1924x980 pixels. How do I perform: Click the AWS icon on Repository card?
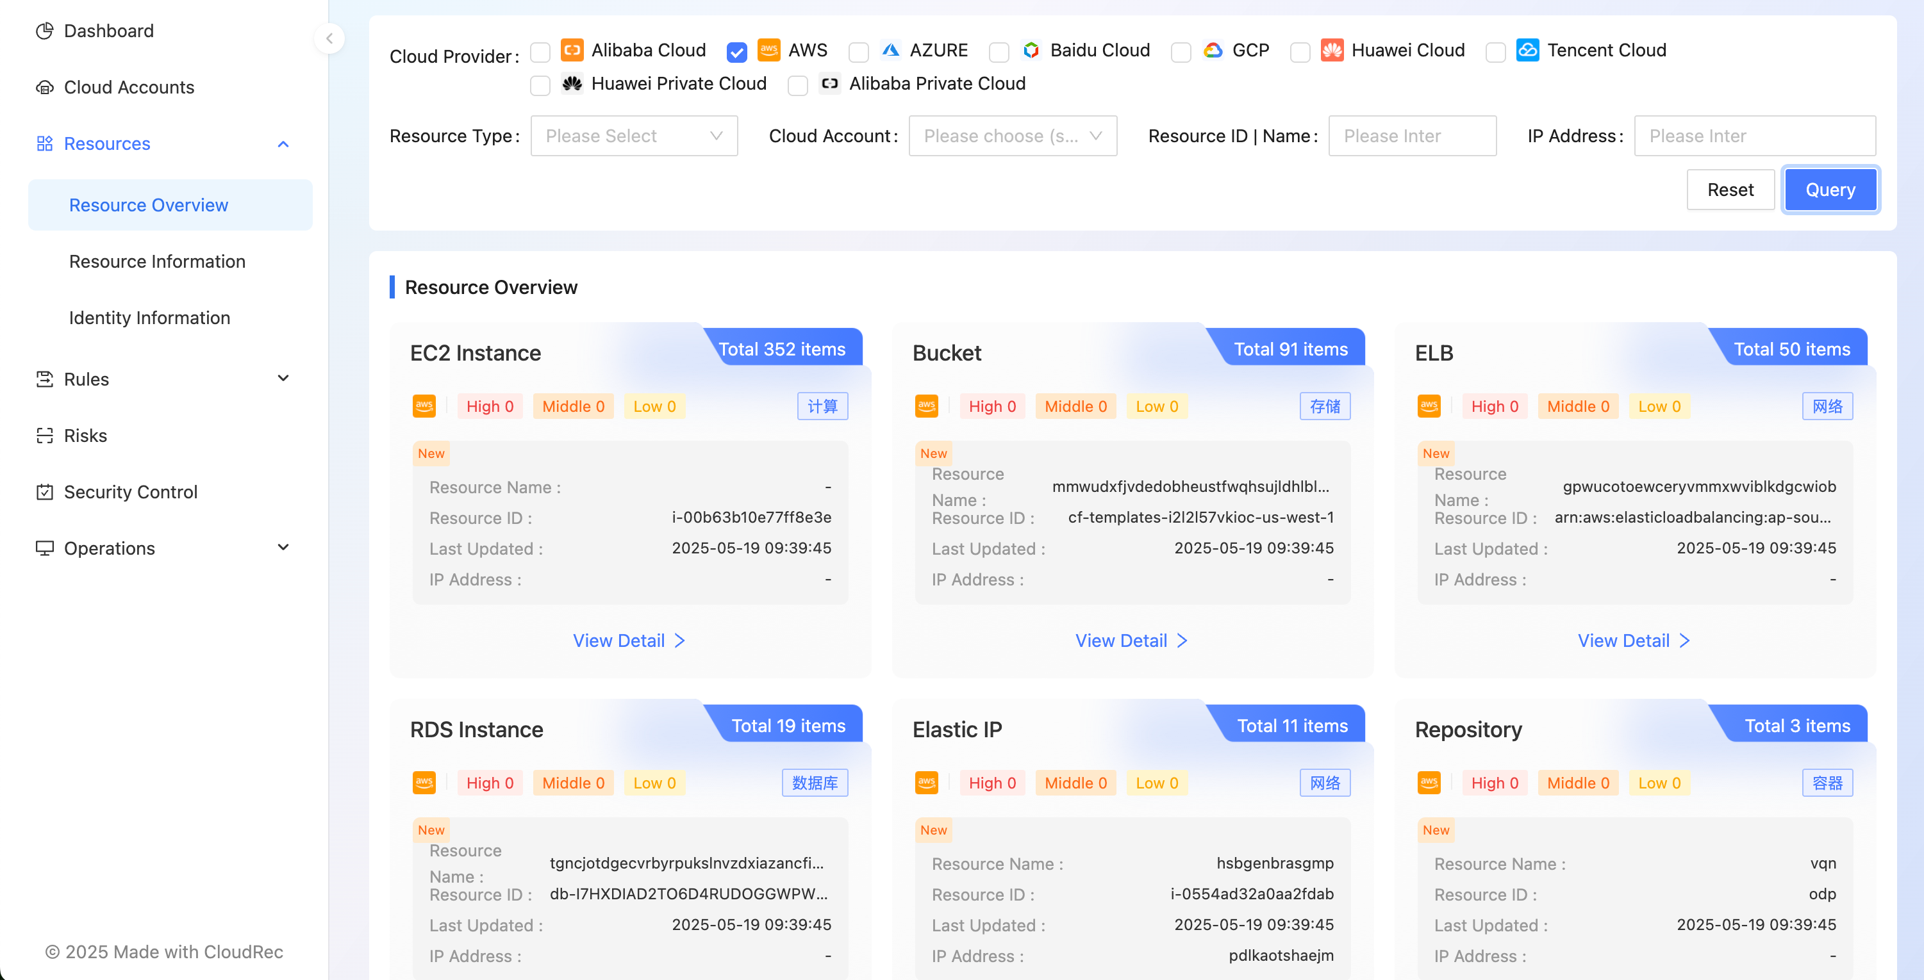tap(1430, 783)
